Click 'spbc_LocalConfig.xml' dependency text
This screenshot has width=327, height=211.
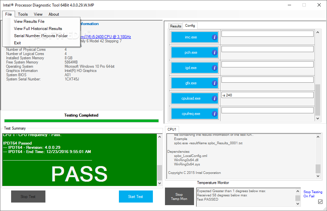(190, 156)
